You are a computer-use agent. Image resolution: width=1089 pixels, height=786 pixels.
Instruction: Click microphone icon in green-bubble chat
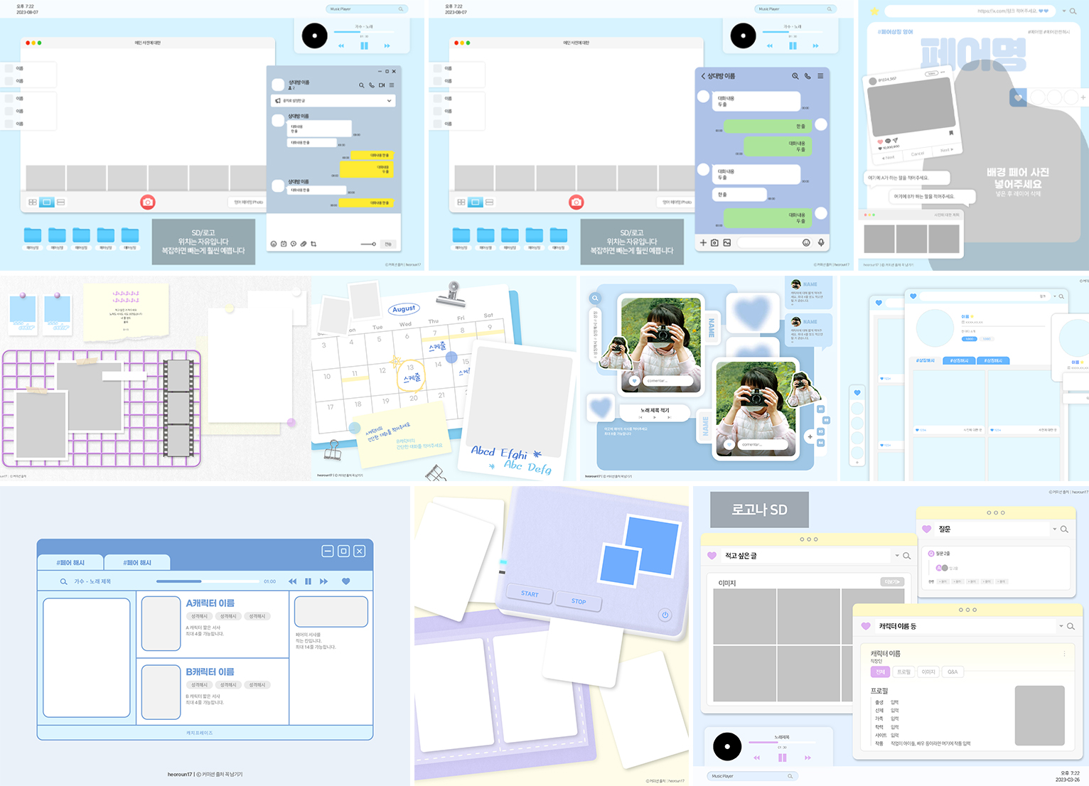tap(821, 242)
